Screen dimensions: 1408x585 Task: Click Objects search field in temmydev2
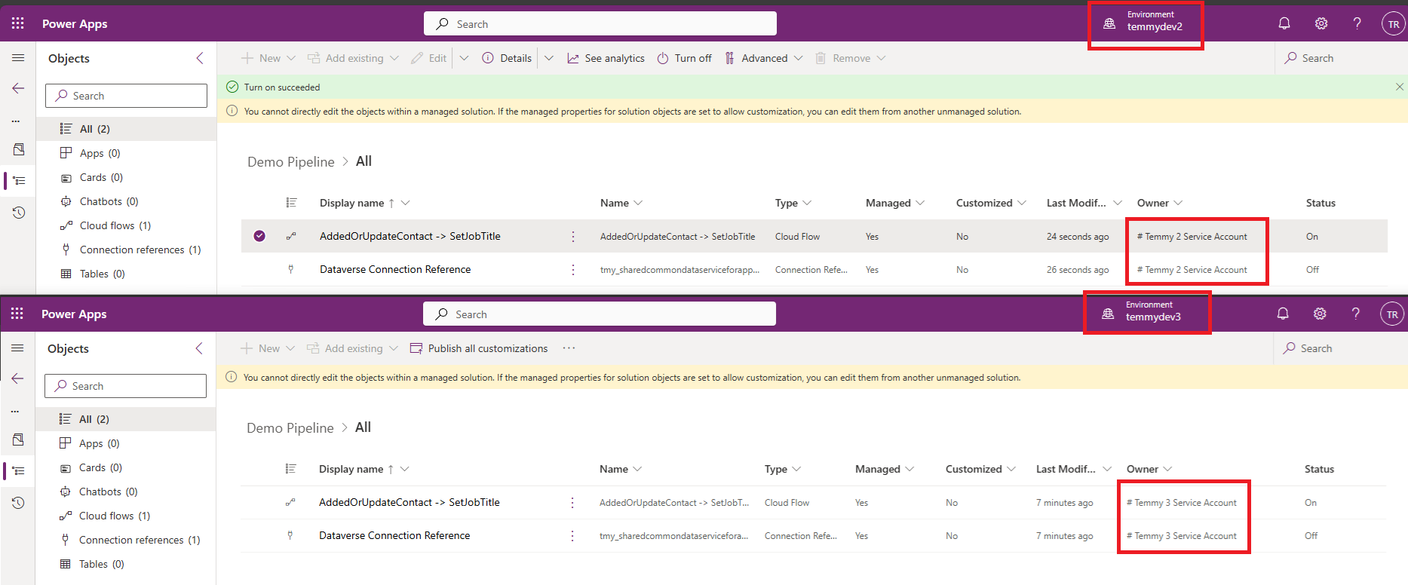point(127,96)
